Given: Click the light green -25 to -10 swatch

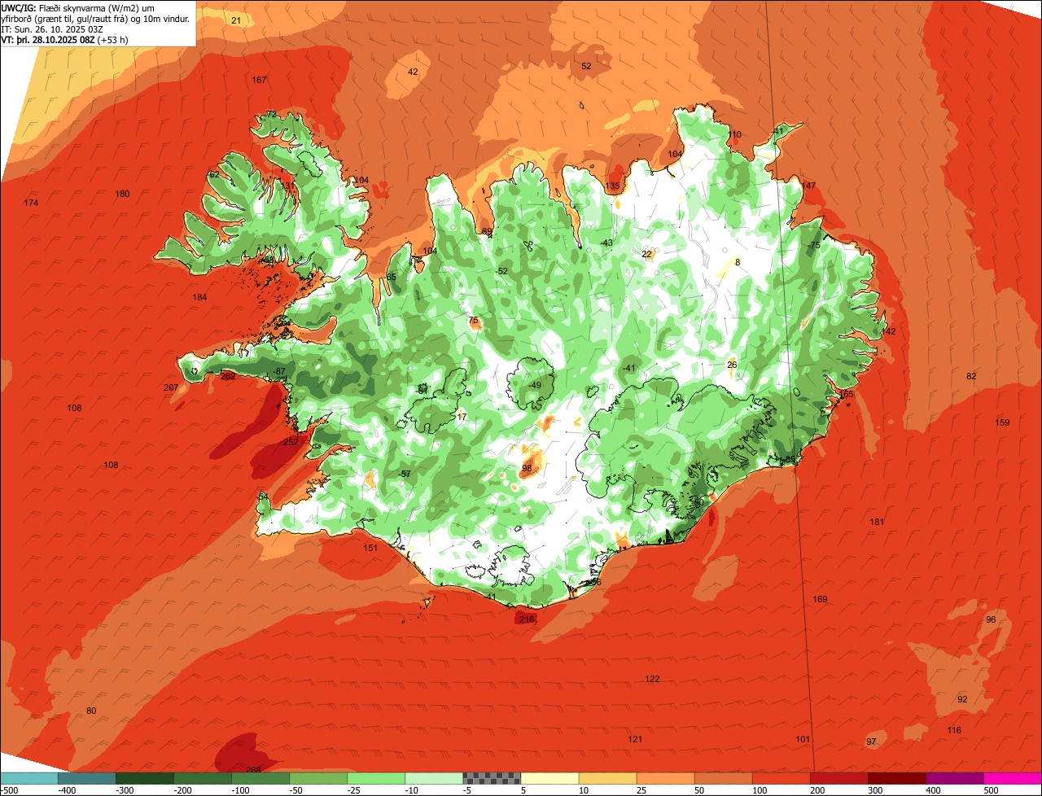Looking at the screenshot, I should point(376,778).
